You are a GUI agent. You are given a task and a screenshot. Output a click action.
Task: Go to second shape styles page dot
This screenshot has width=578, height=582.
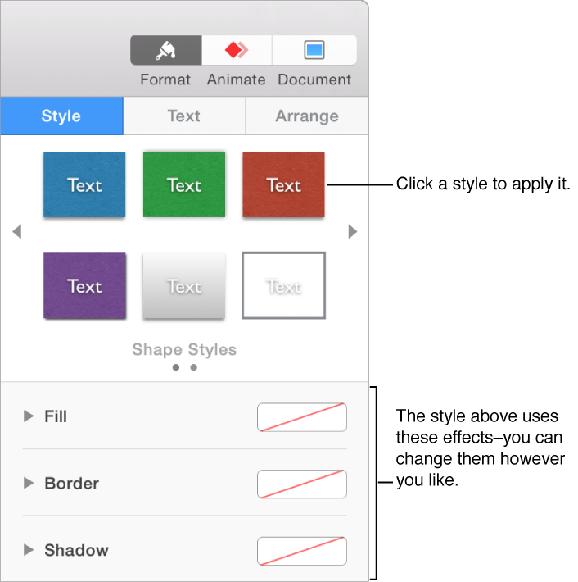tap(194, 368)
